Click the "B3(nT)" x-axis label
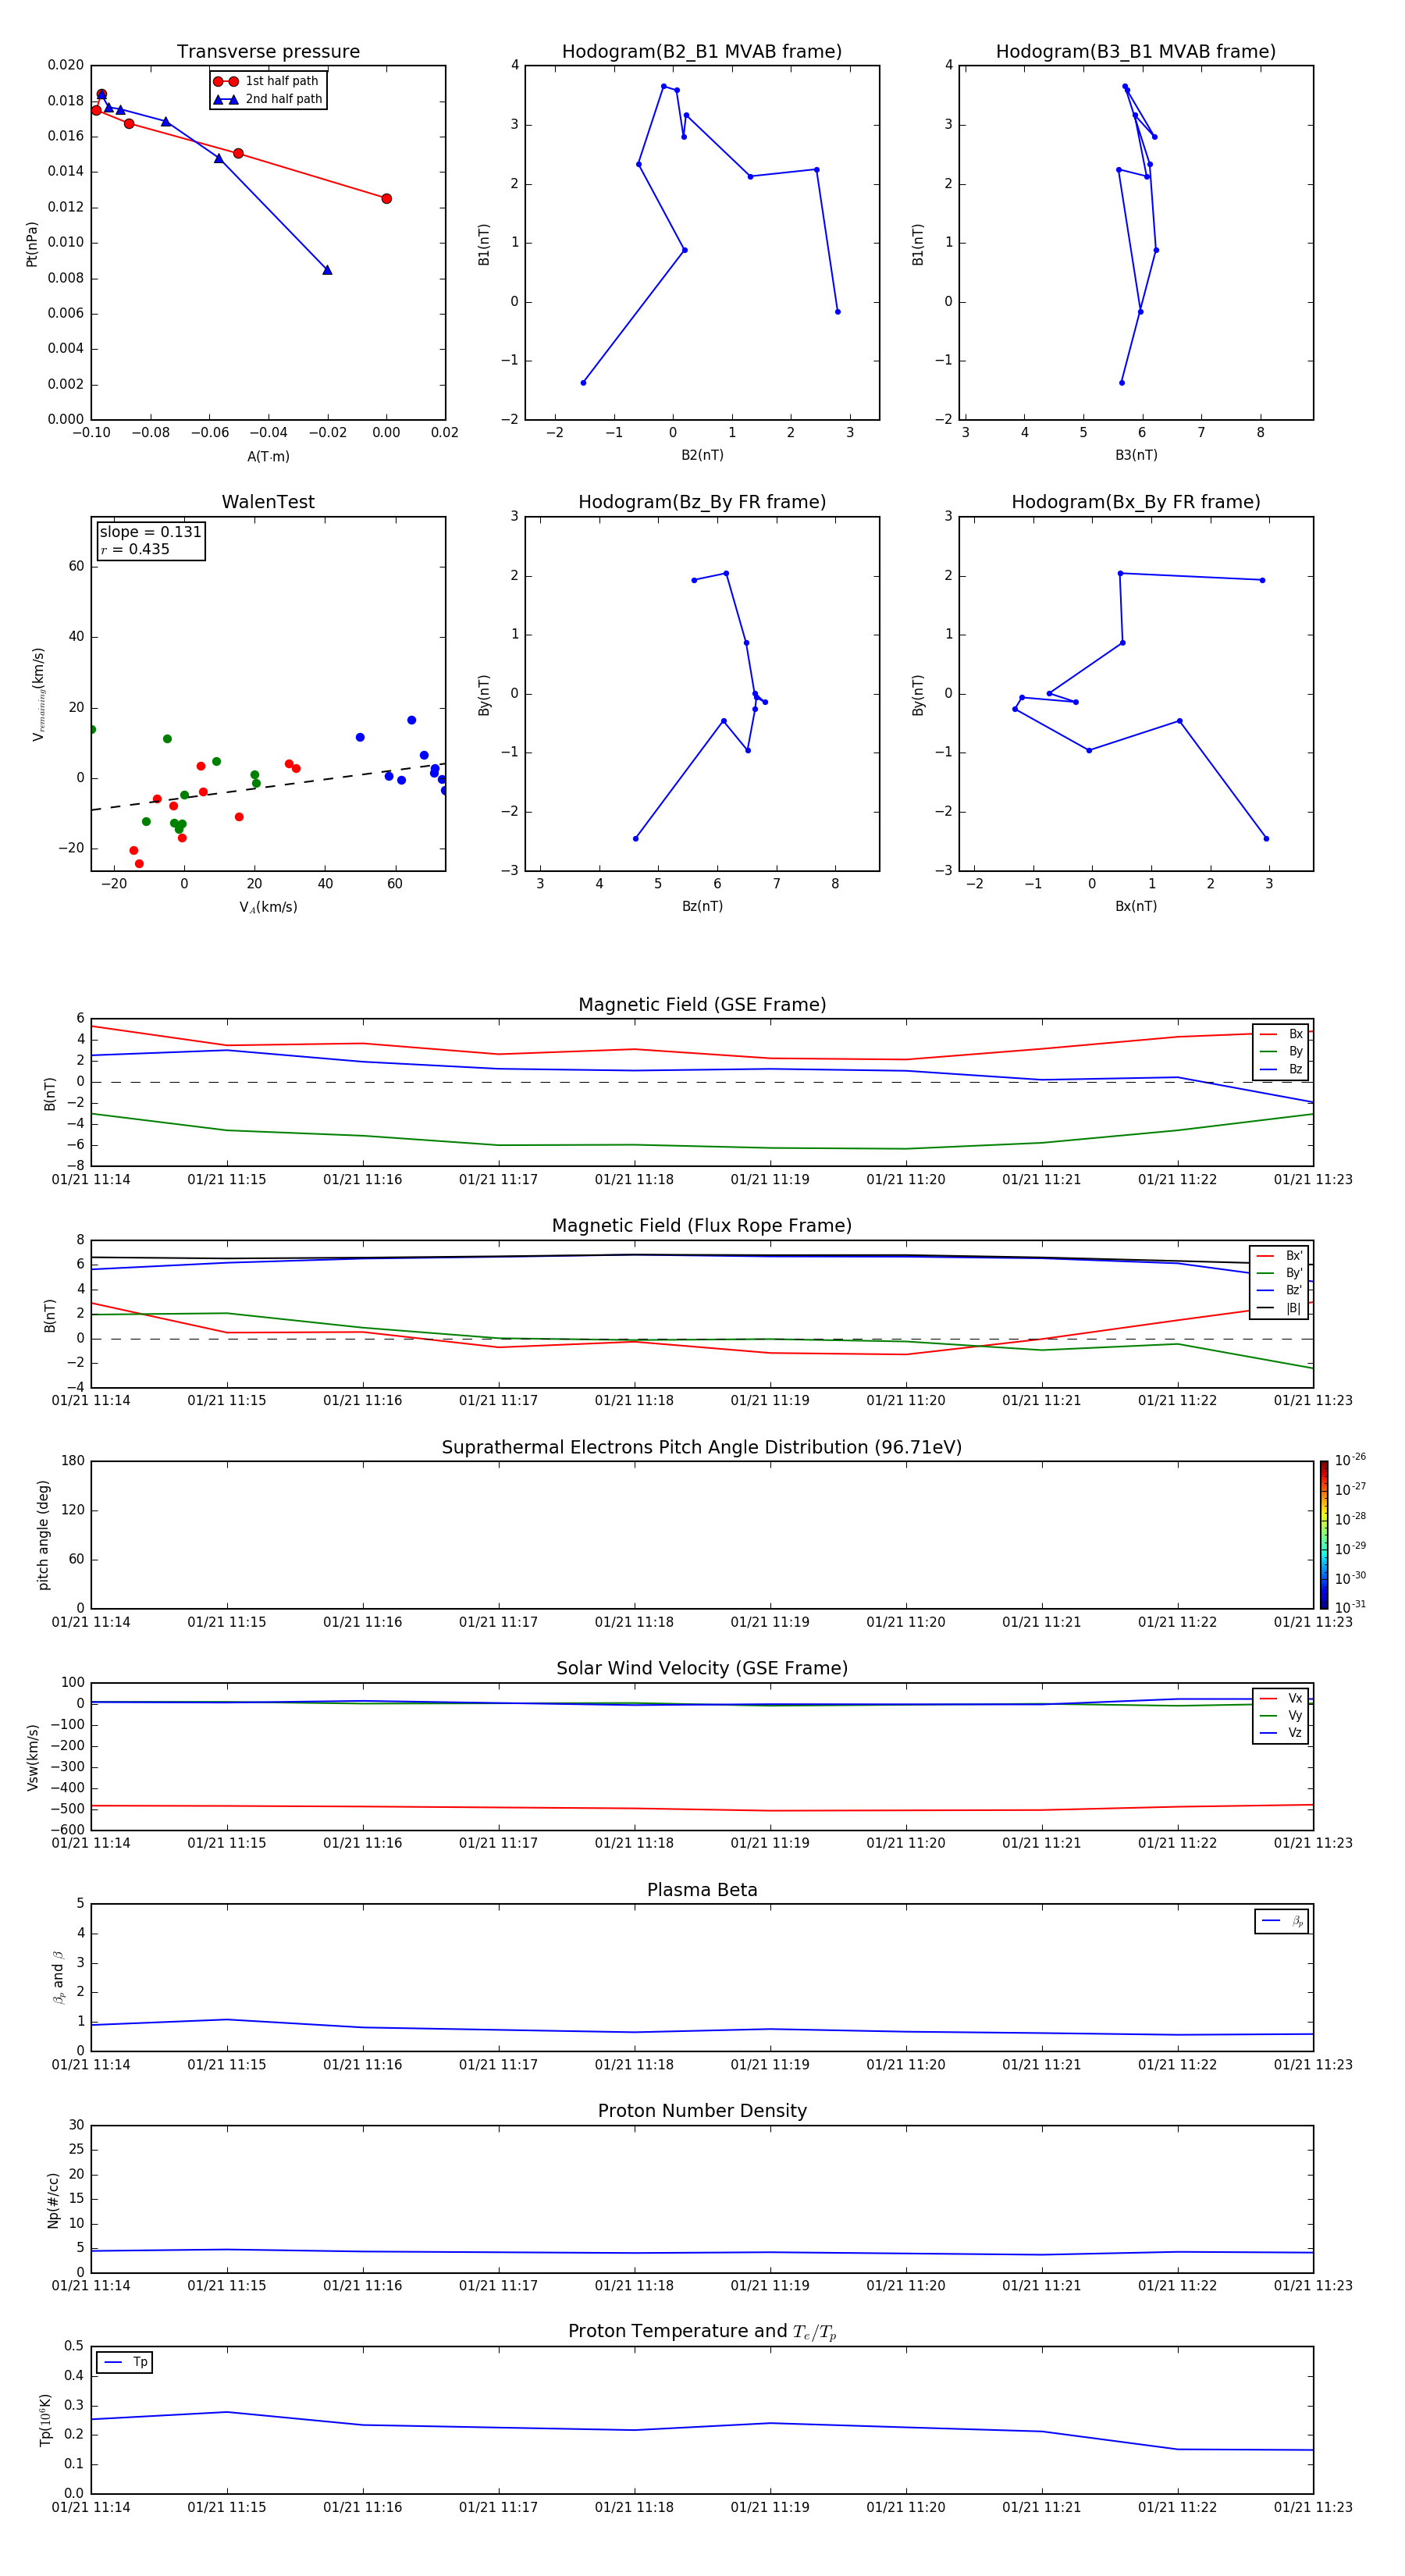This screenshot has width=1405, height=2576. point(1136,455)
